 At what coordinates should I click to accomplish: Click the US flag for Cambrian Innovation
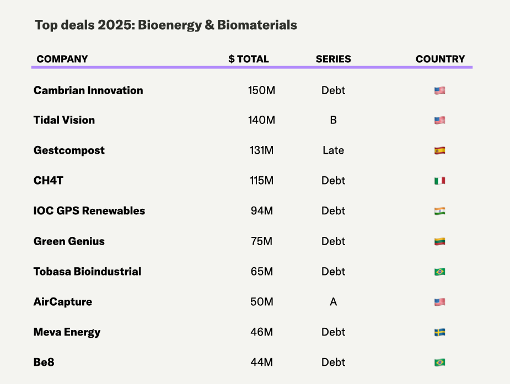click(x=439, y=90)
